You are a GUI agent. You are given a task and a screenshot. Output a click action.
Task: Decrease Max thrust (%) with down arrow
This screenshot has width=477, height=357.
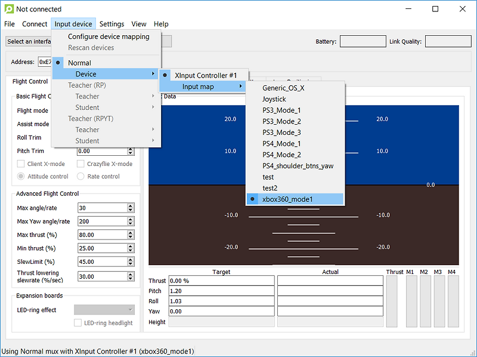click(131, 237)
